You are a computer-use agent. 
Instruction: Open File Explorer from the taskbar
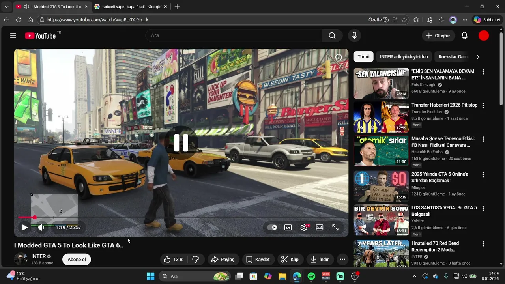[x=282, y=276]
